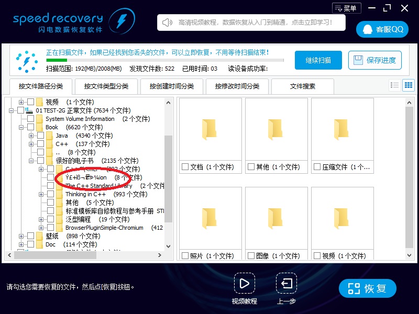Click the 上一步 back icon
Image resolution: width=419 pixels, height=314 pixels.
(286, 284)
